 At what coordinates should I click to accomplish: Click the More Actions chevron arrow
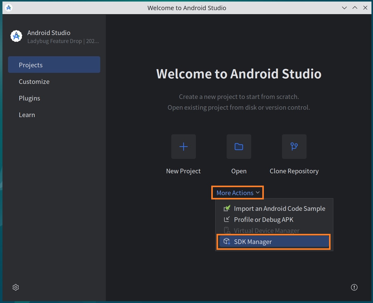click(258, 193)
